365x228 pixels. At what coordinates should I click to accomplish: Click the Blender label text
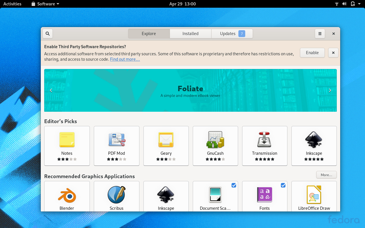(67, 208)
